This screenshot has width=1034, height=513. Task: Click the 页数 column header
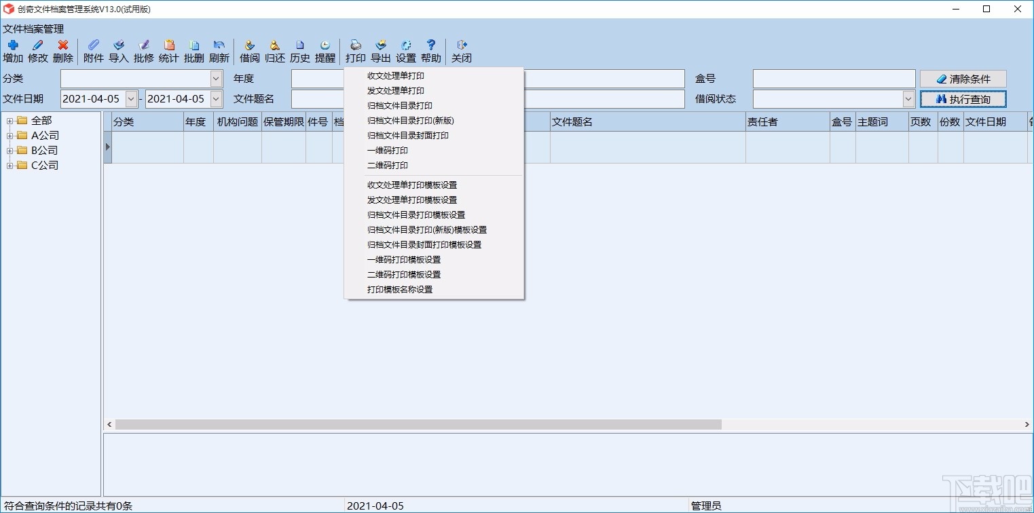click(x=923, y=122)
